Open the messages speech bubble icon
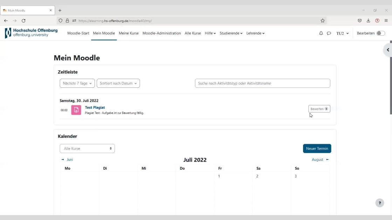Image resolution: width=392 pixels, height=220 pixels. click(x=329, y=33)
